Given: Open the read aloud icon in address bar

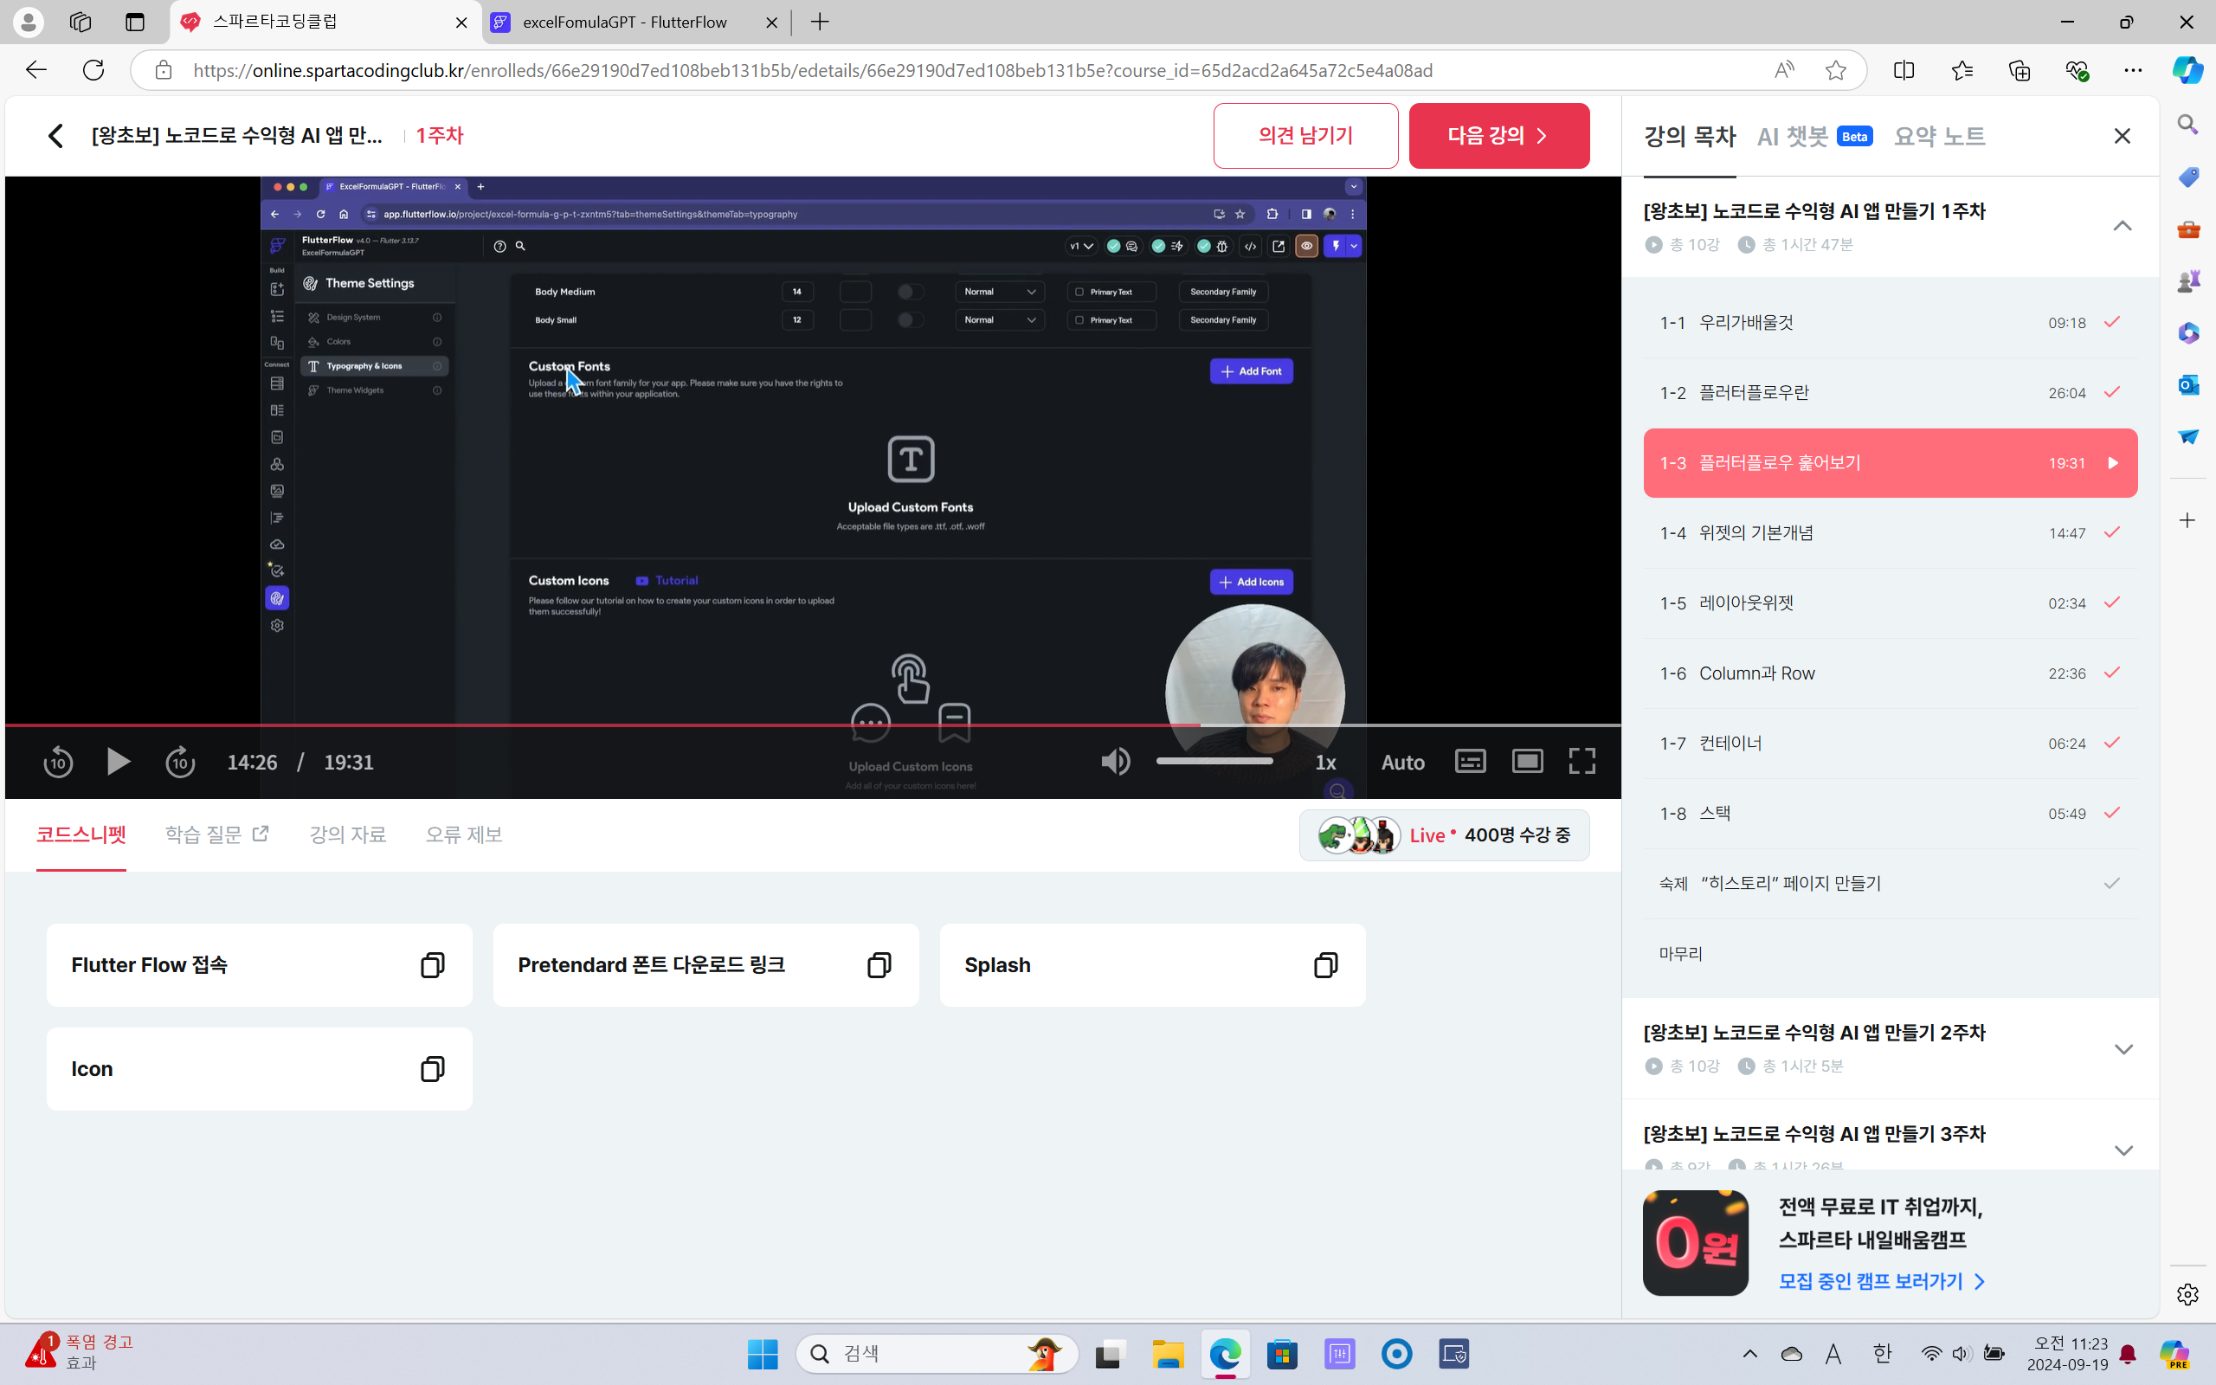Looking at the screenshot, I should coord(1784,70).
